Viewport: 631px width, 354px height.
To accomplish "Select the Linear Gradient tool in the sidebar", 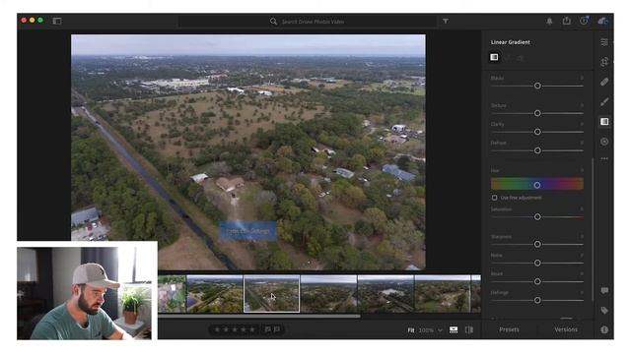I will [604, 122].
